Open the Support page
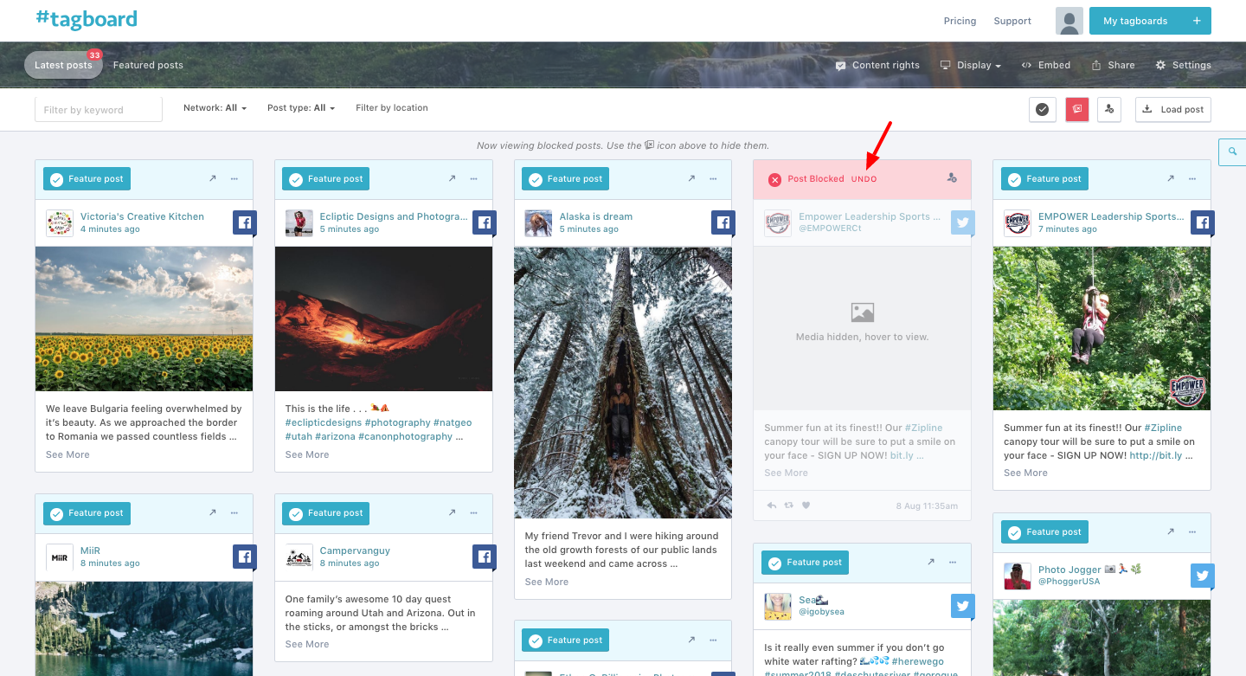 tap(1012, 21)
